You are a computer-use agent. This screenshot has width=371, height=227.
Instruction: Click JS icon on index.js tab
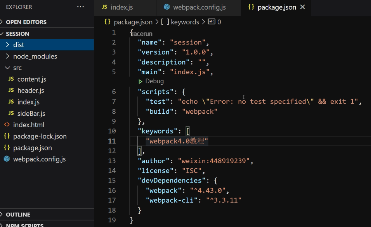[104, 7]
